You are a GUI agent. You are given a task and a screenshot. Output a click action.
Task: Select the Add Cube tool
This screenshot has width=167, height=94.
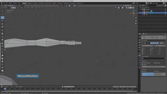point(2,37)
